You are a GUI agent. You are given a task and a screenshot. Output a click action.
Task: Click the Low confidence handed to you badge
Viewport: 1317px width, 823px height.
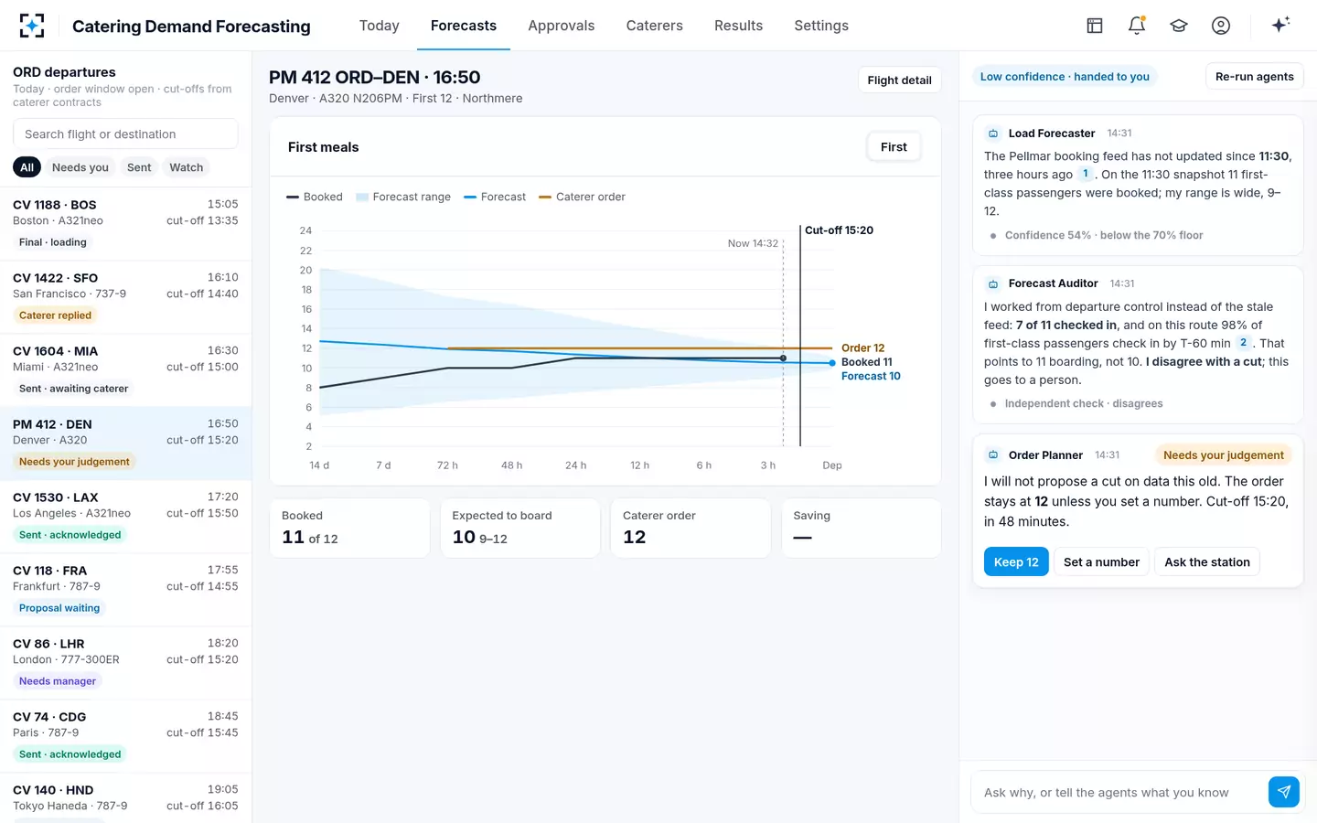tap(1065, 77)
